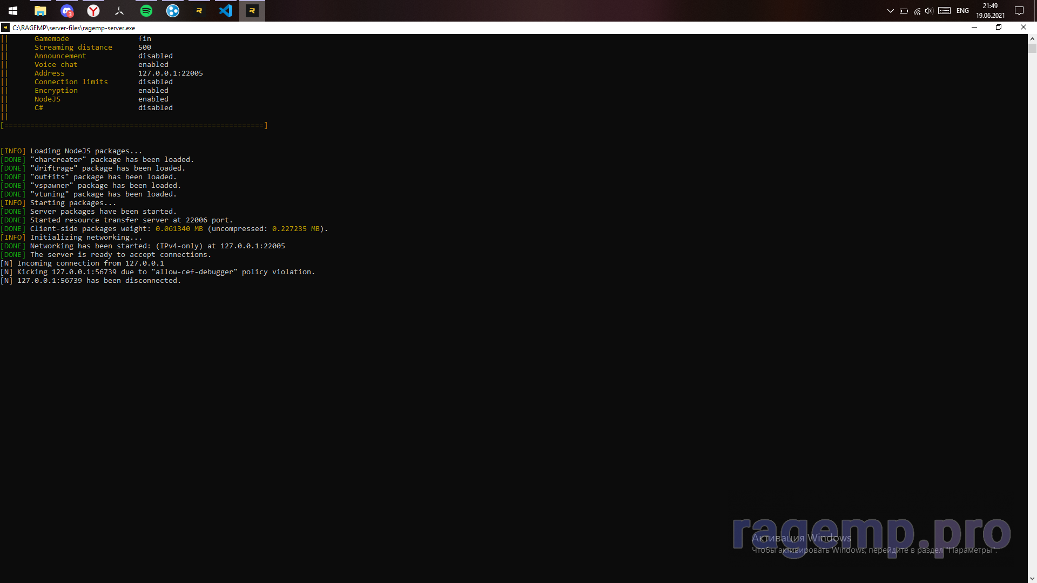Click the 'Announcement' setting label
Screen dimensions: 1037x583
coord(60,56)
